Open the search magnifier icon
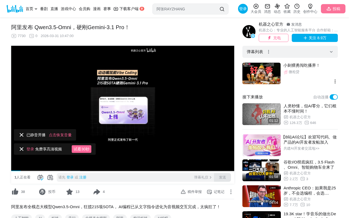 point(222,9)
